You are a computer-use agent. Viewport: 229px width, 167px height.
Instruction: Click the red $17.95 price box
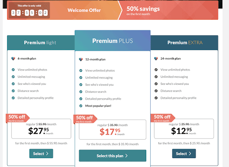click(x=113, y=129)
